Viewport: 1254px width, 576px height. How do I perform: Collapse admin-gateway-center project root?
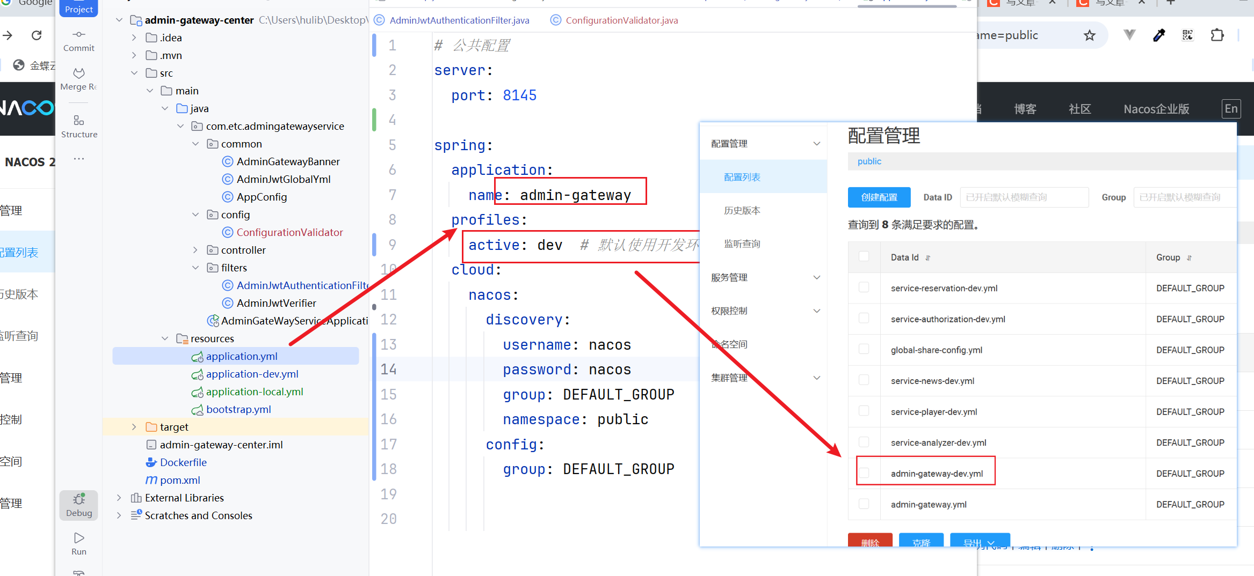[119, 20]
